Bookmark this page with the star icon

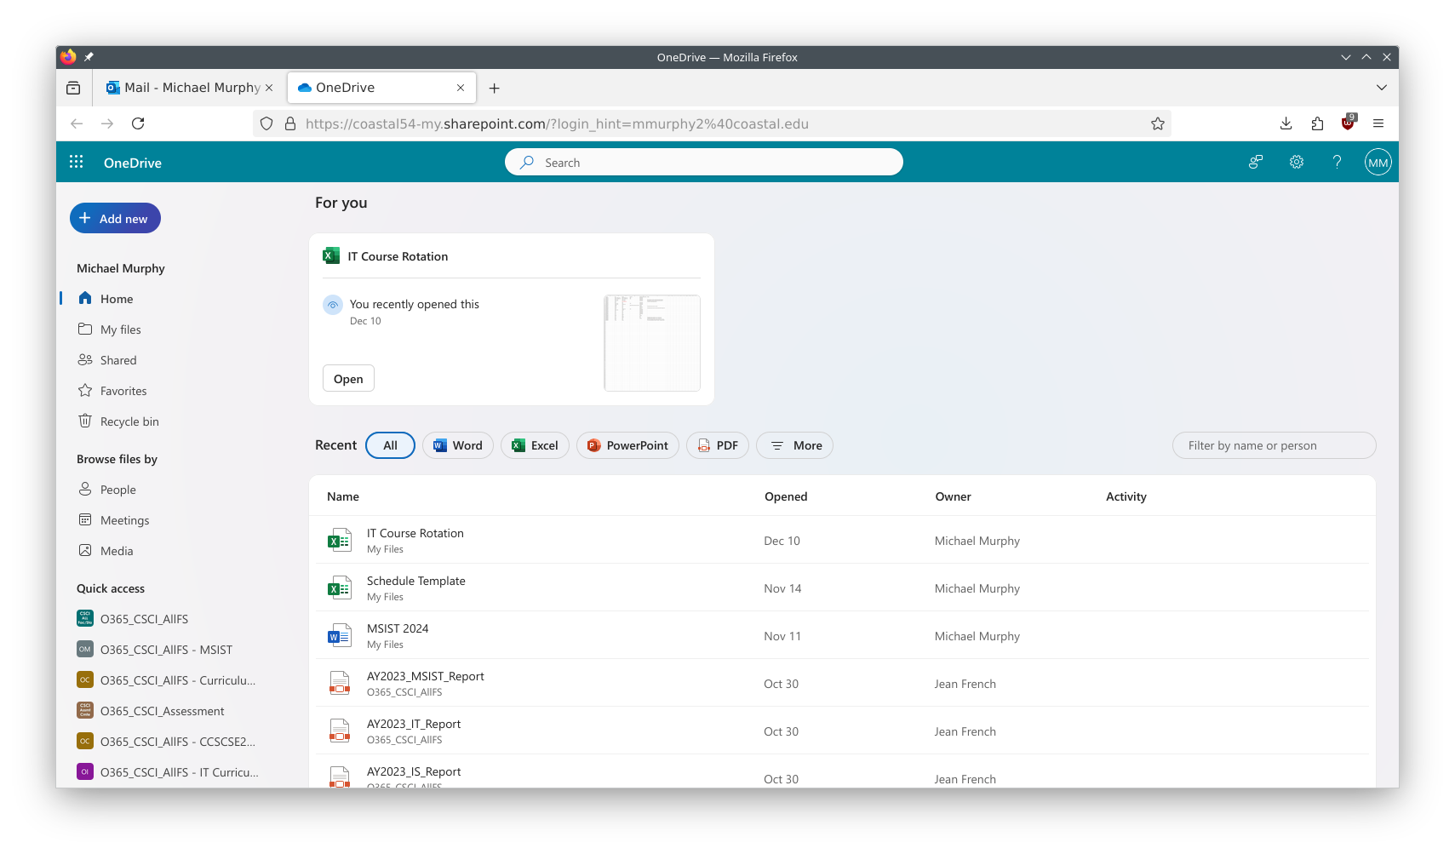coord(1157,123)
